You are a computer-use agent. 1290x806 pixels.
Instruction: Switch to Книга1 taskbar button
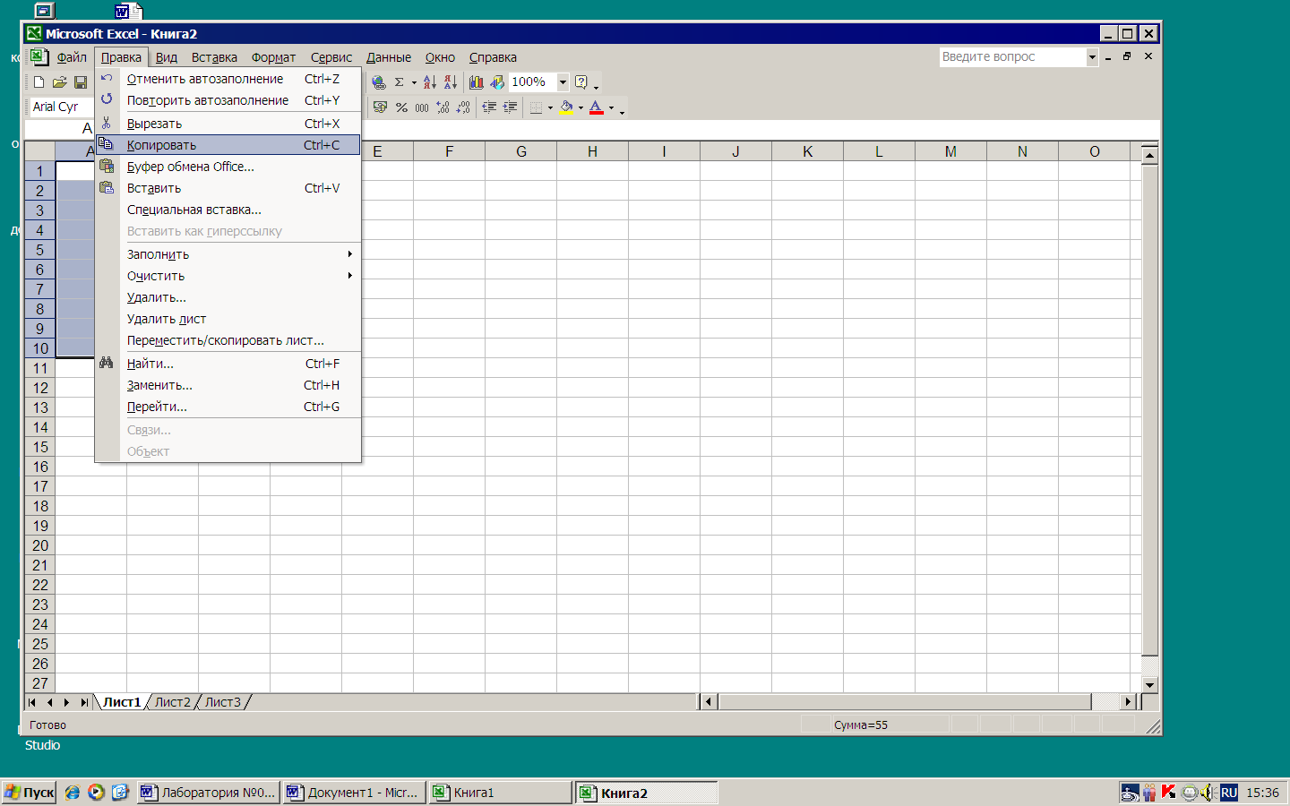click(500, 793)
